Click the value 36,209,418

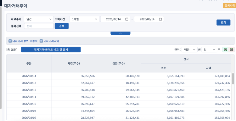coord(88,90)
